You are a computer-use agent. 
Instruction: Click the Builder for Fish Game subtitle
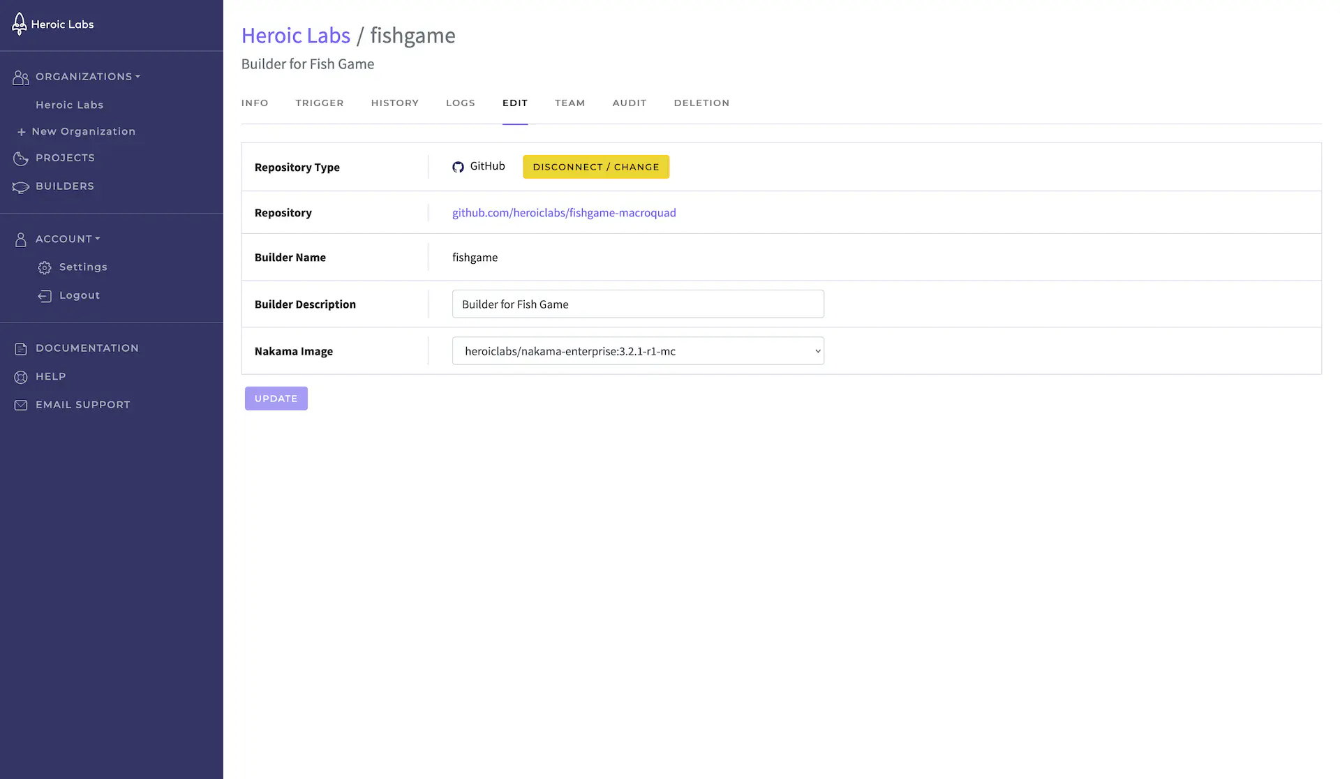pos(308,64)
